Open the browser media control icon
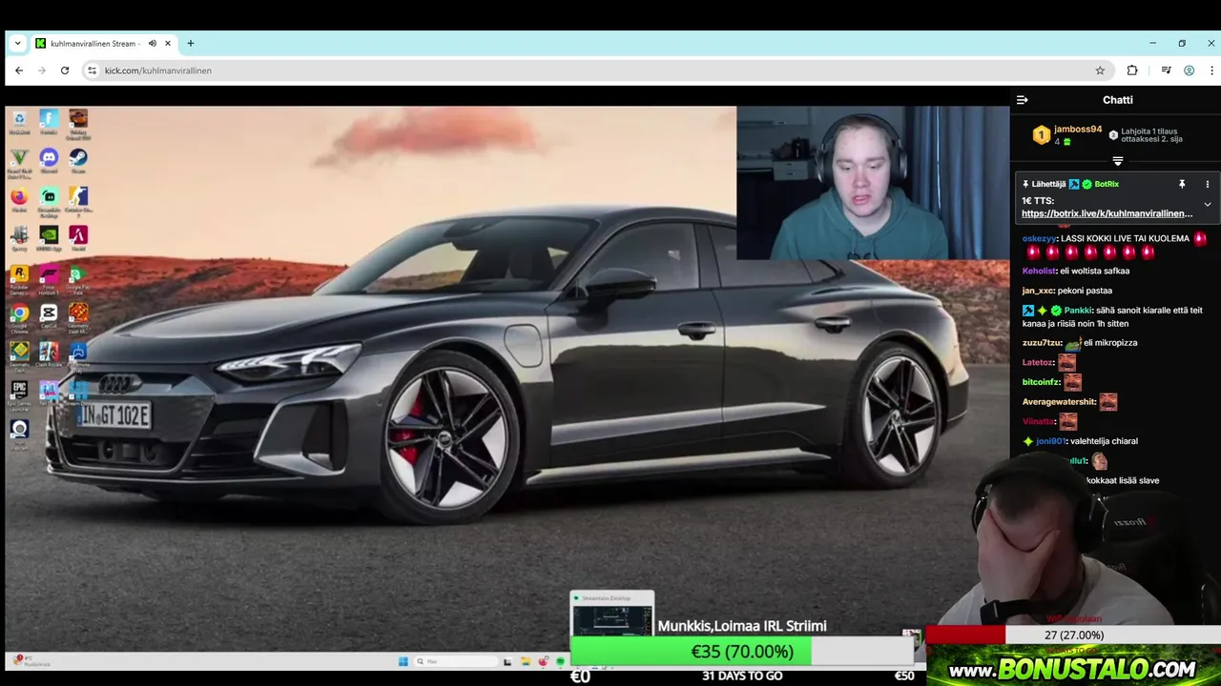 (1166, 71)
